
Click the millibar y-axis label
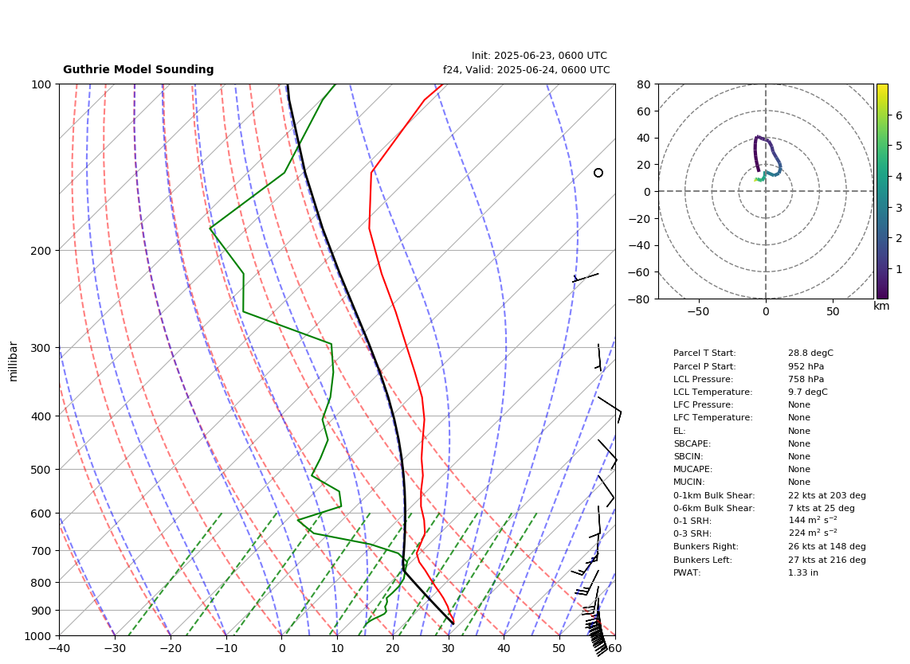(14, 361)
